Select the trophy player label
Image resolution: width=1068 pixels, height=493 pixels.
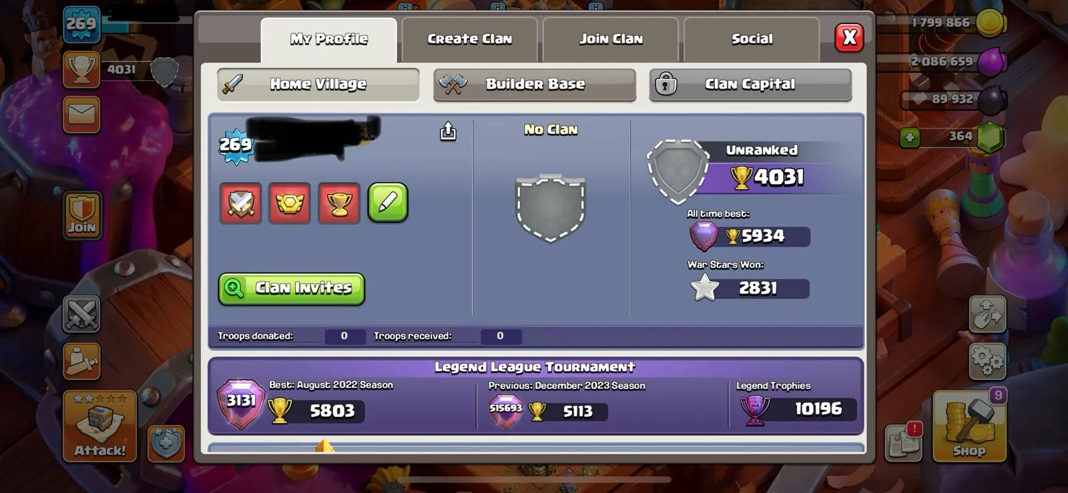tap(339, 203)
